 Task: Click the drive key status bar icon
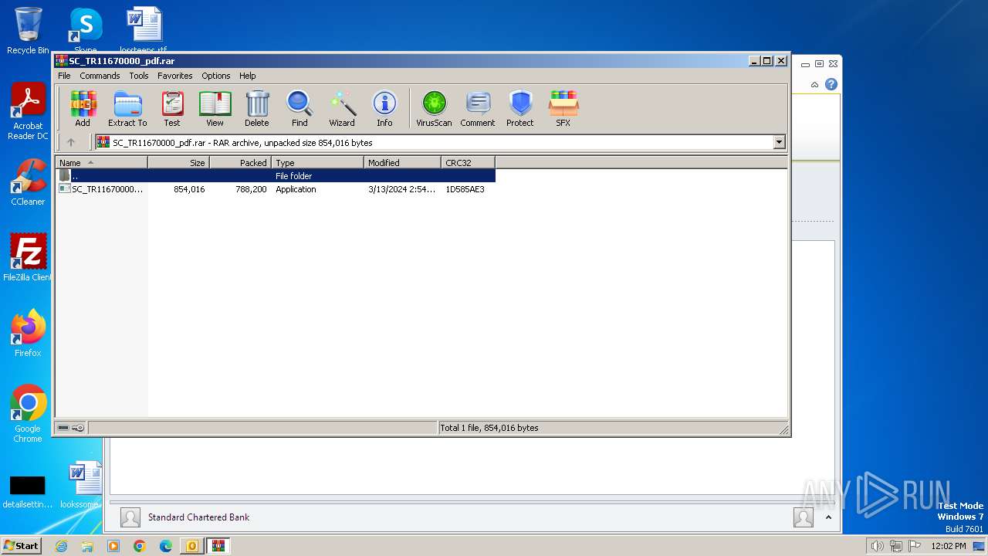click(x=71, y=428)
